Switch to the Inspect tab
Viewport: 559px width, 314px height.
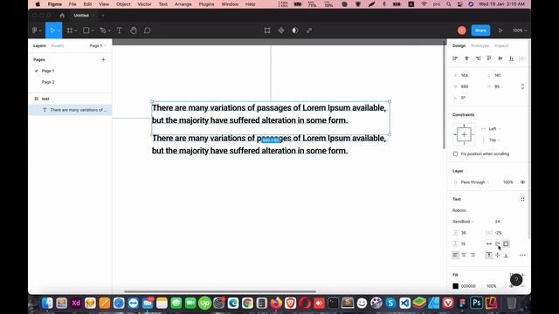501,46
